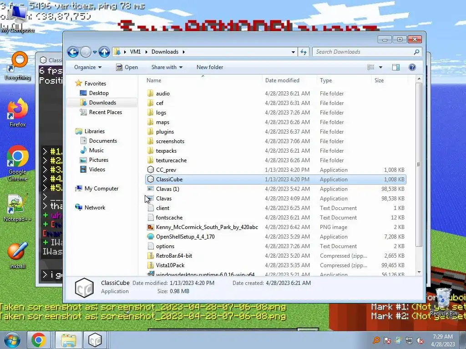Click Windows Explorer taskbar button
466x349 pixels.
(69, 340)
